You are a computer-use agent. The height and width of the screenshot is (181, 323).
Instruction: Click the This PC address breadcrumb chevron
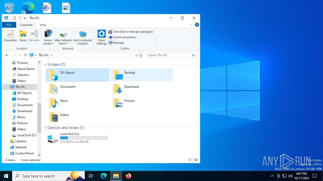[51, 55]
